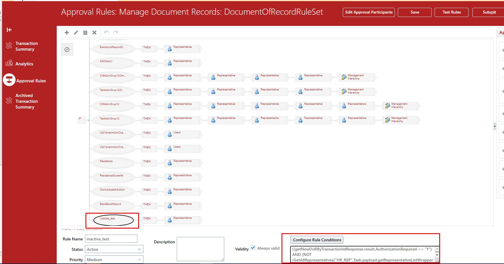Select the Analytics icon in the sidebar
The image size is (504, 264).
9,63
